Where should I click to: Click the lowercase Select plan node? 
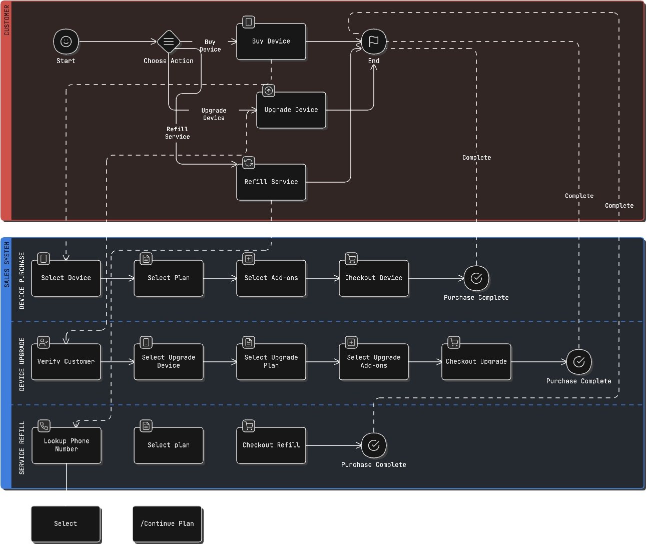click(x=169, y=445)
